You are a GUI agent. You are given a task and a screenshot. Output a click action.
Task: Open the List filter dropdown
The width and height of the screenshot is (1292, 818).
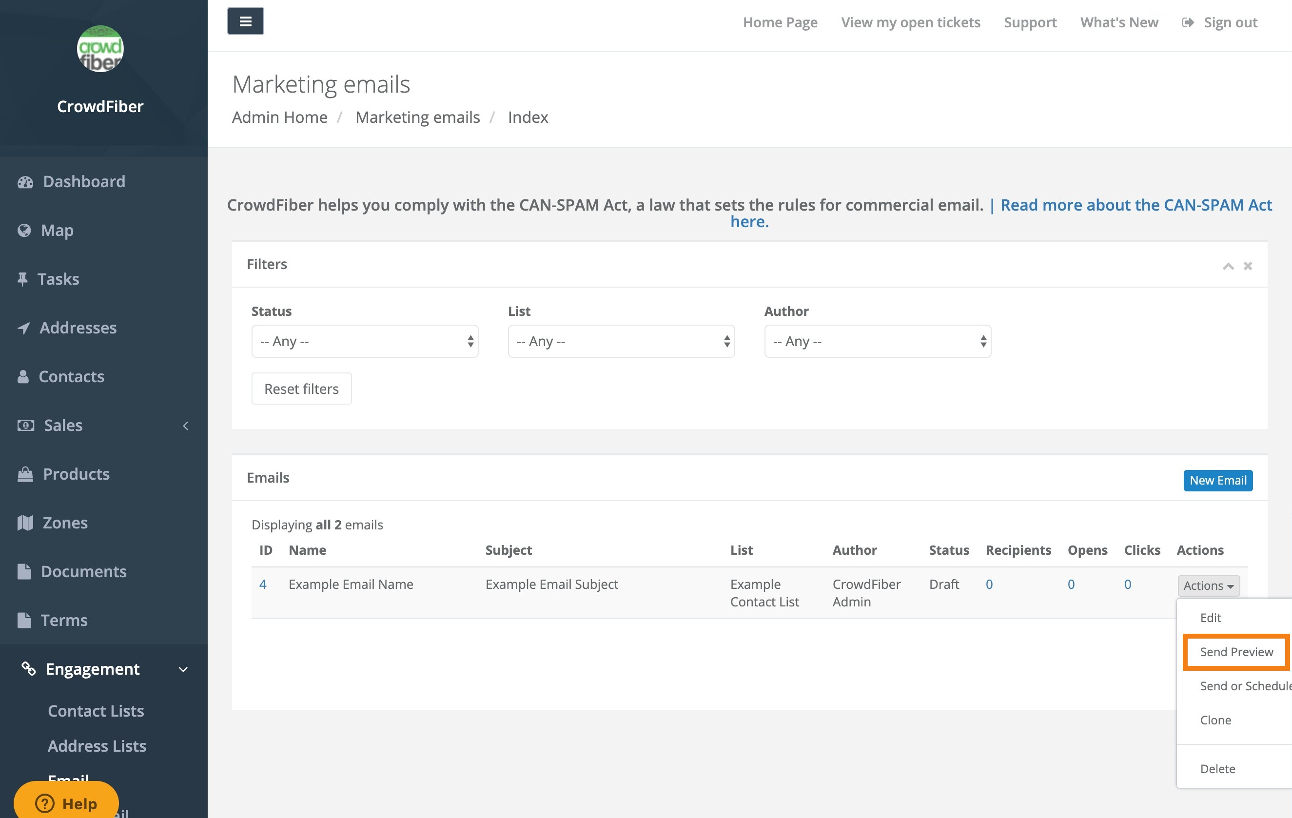pyautogui.click(x=621, y=341)
